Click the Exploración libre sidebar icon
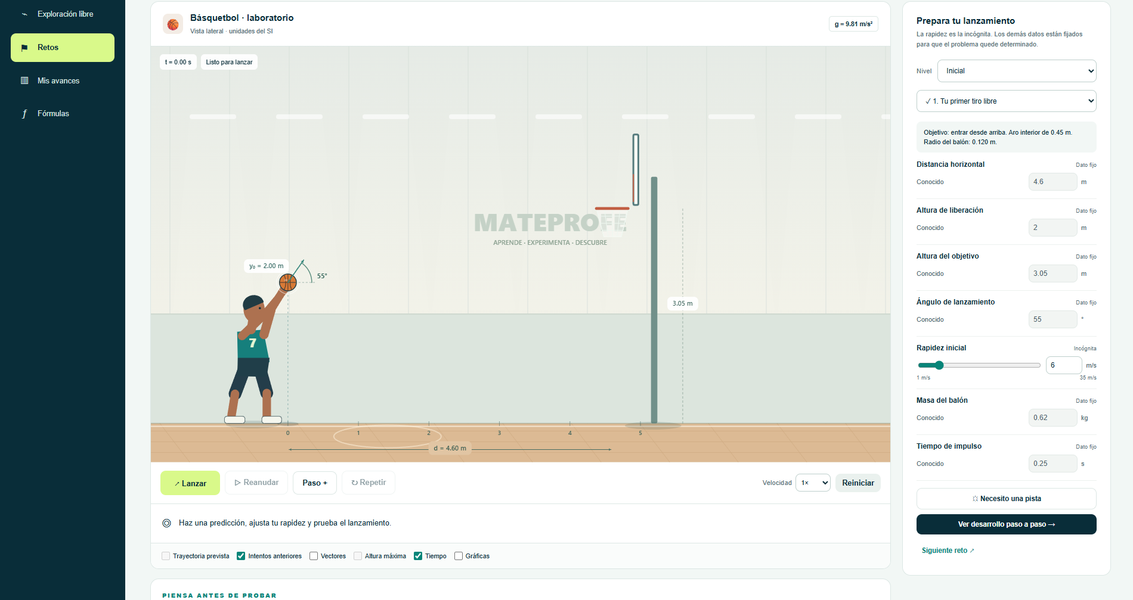The width and height of the screenshot is (1133, 600). [24, 14]
